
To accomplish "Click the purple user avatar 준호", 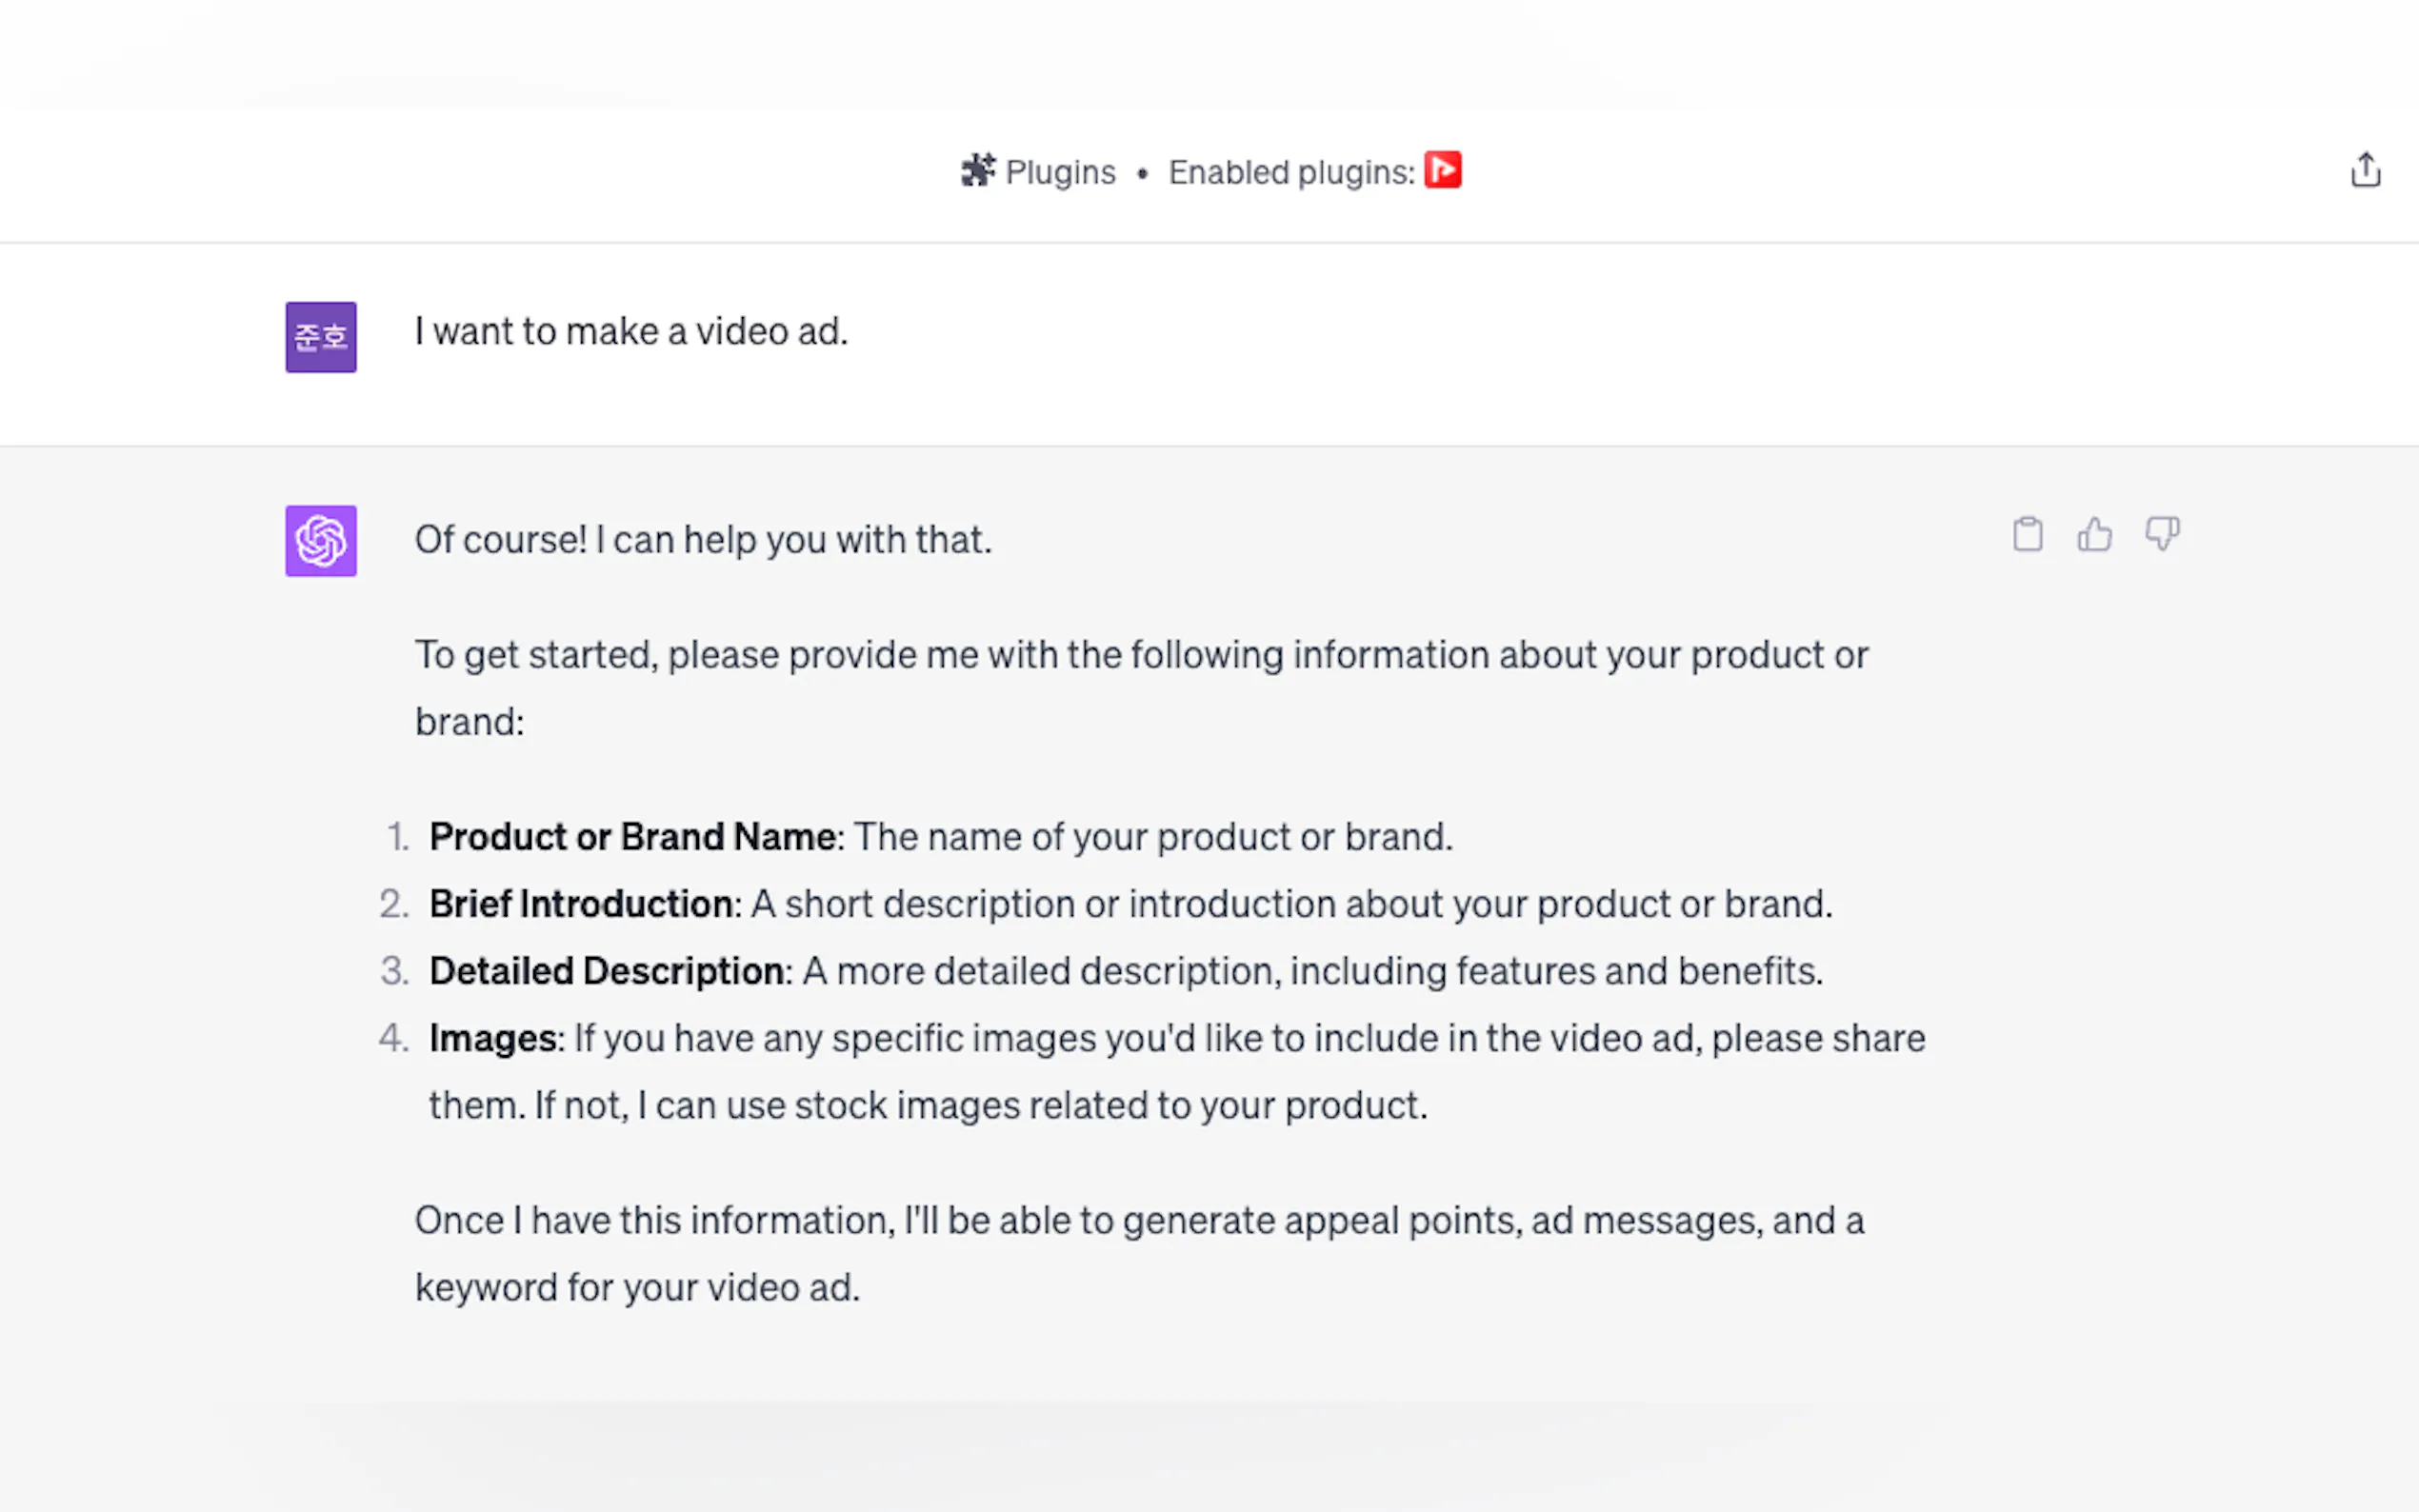I will click(x=321, y=337).
